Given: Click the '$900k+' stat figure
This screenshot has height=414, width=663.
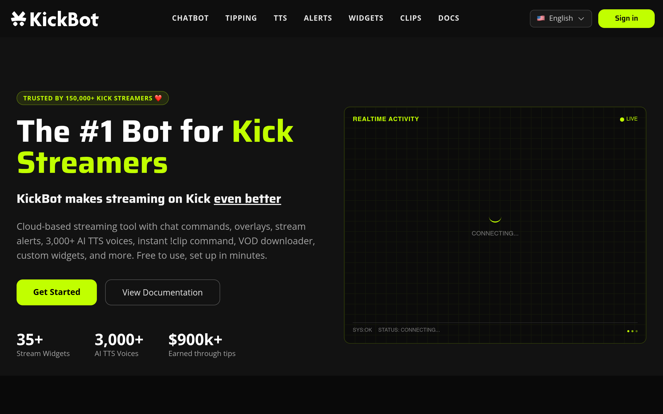Looking at the screenshot, I should (x=195, y=339).
